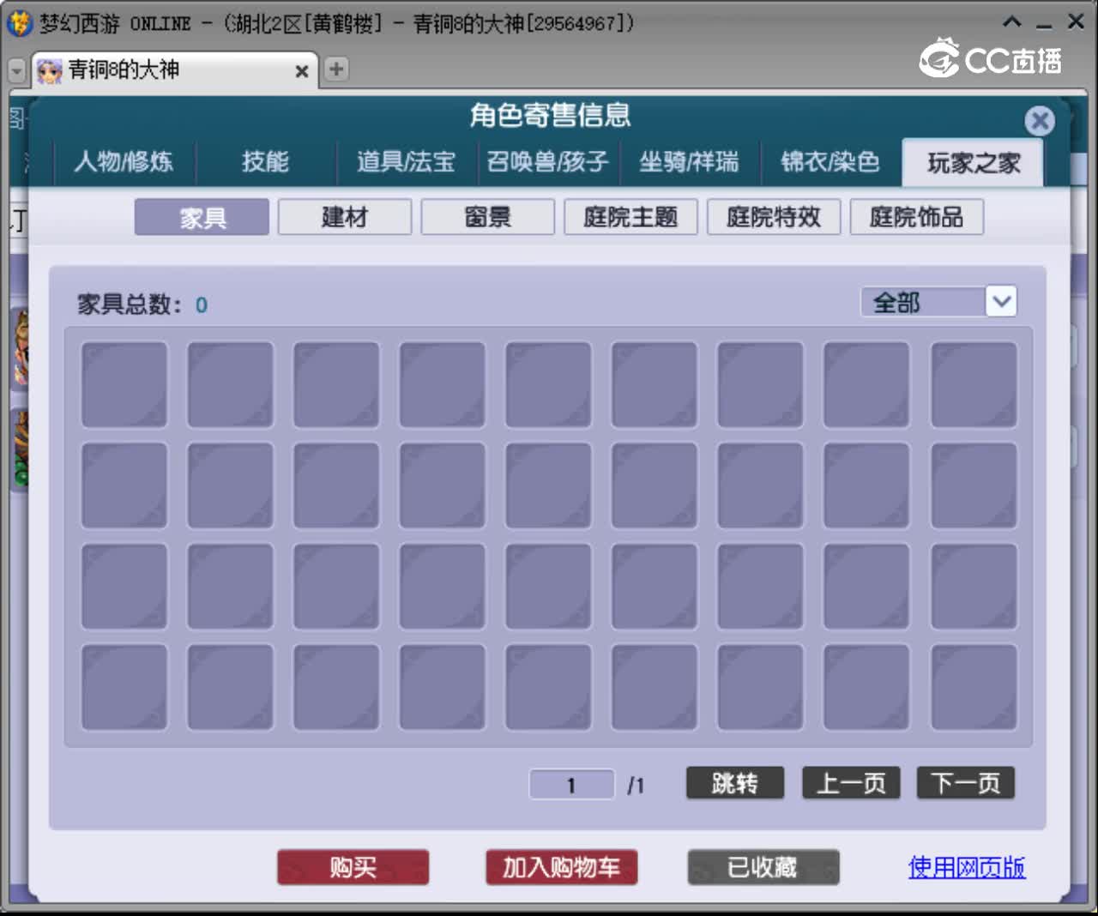Click the 已收藏 favorites button

763,867
